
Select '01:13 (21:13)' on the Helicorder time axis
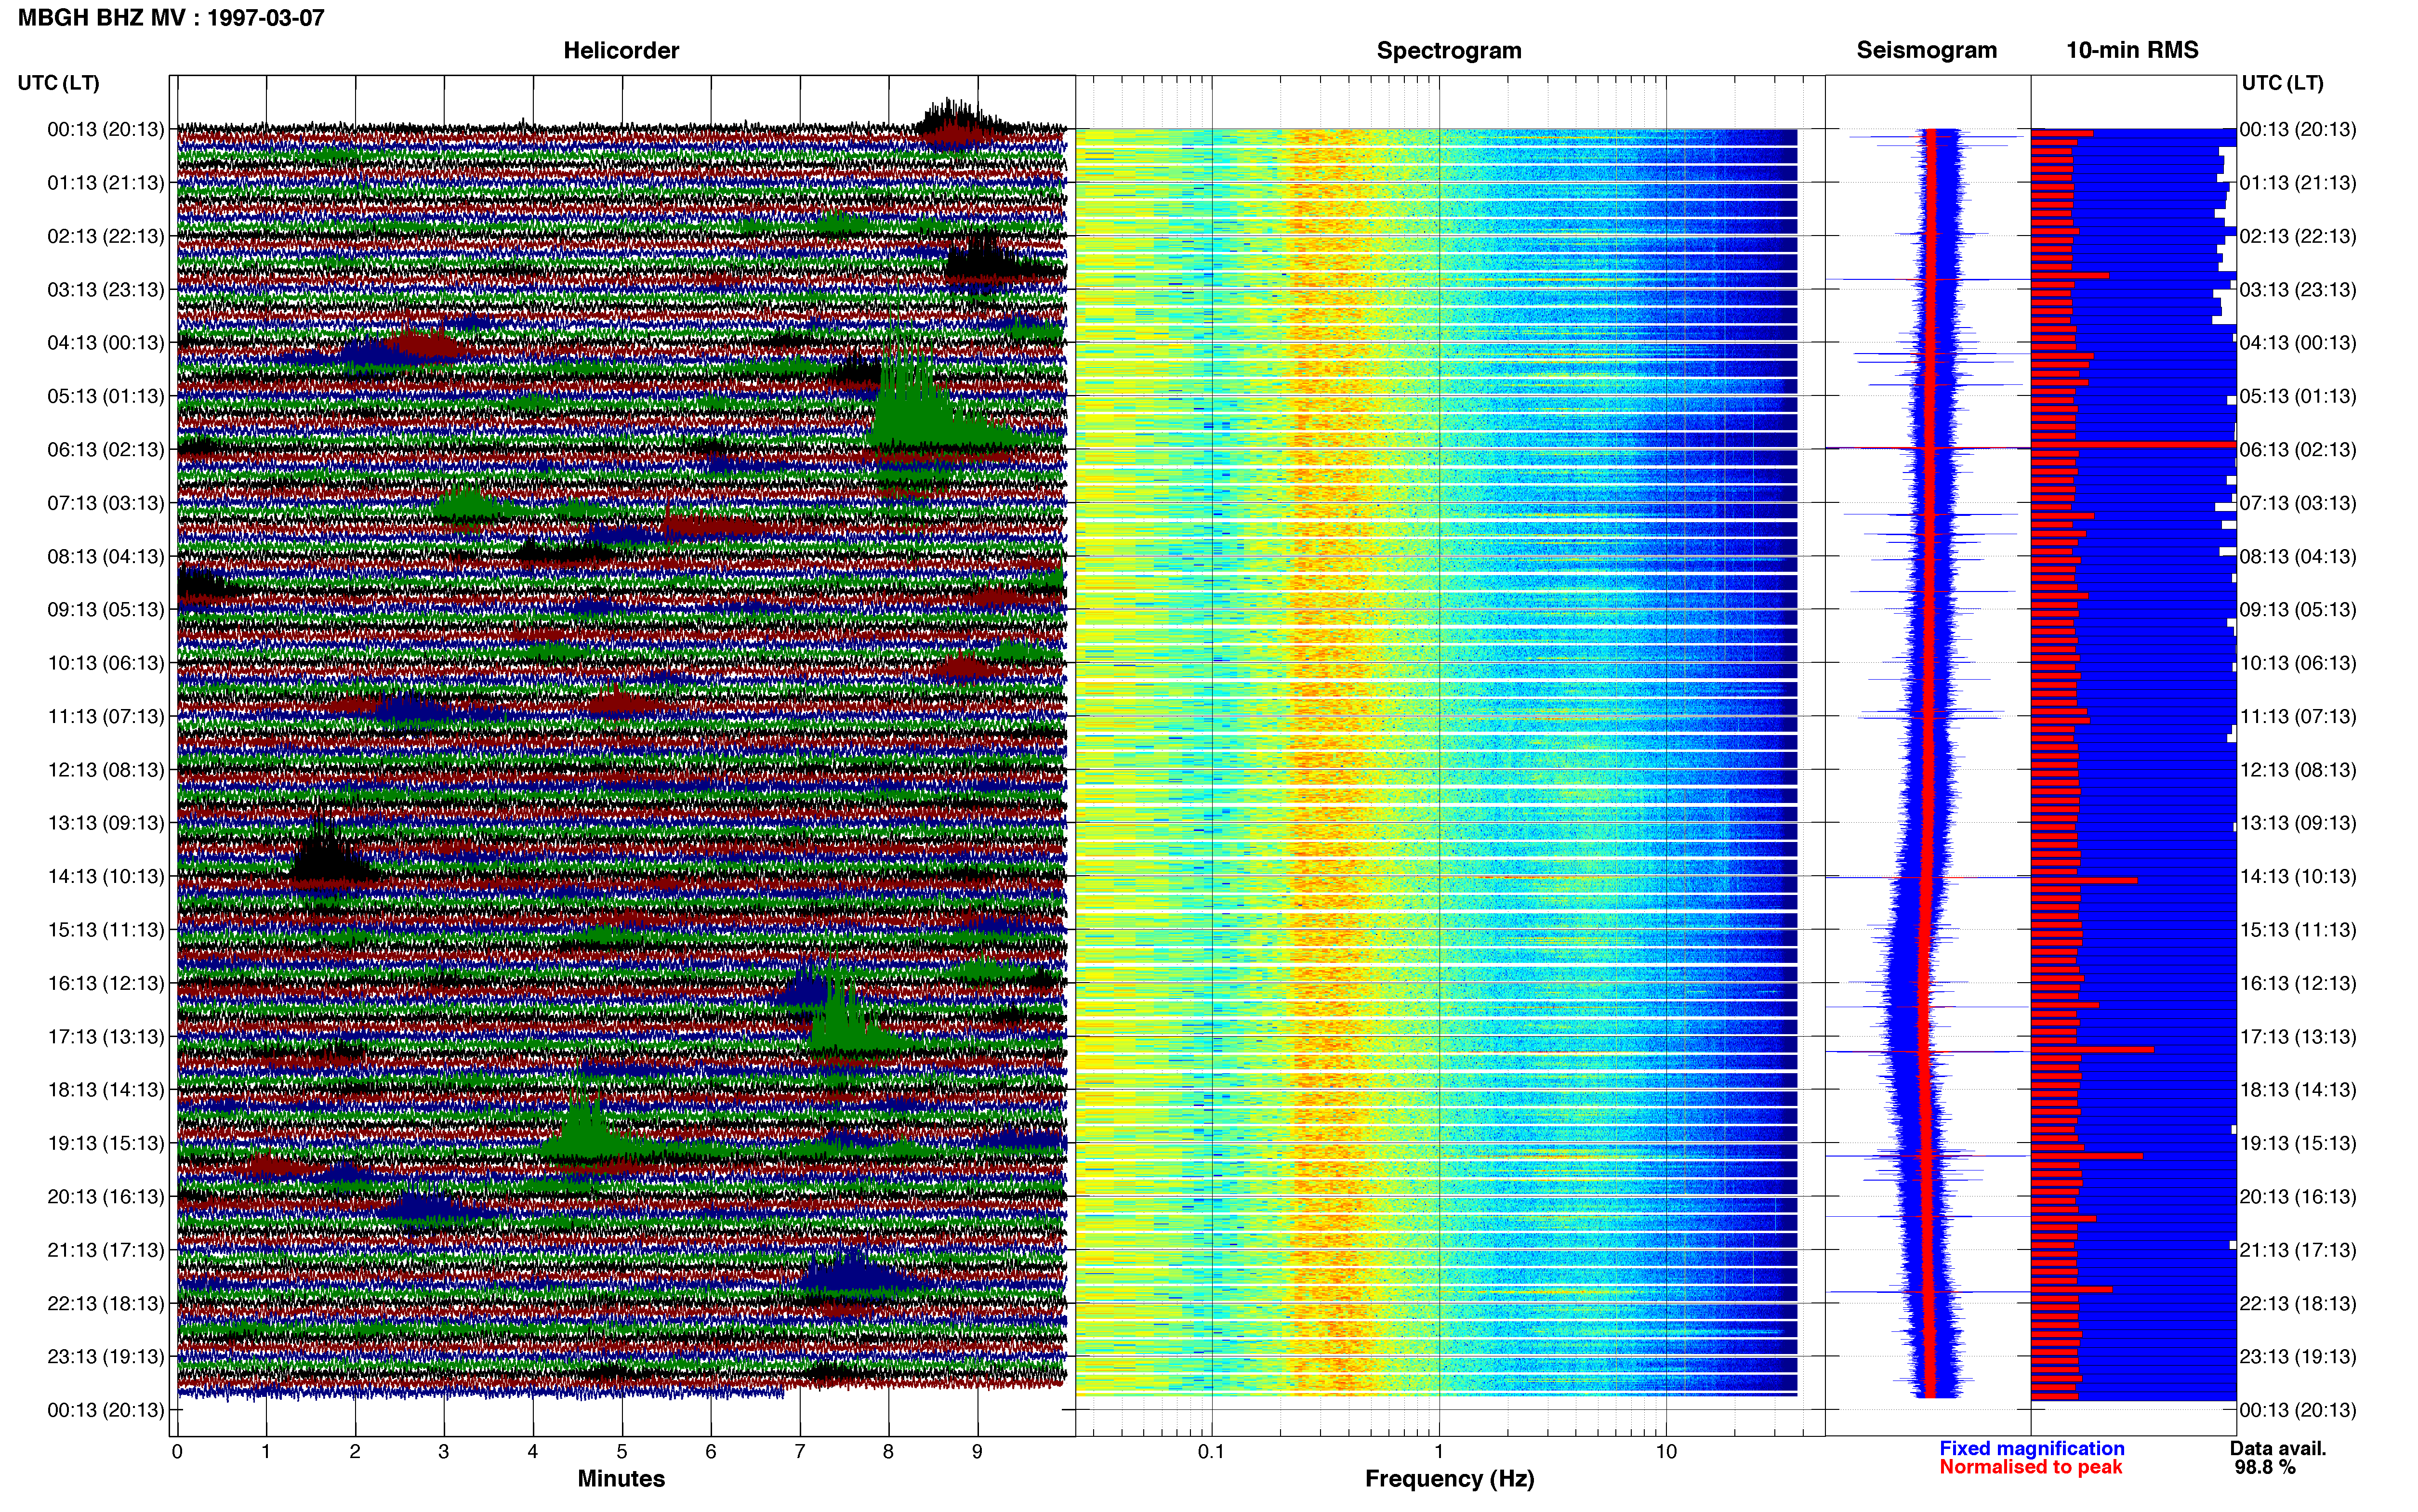[106, 183]
